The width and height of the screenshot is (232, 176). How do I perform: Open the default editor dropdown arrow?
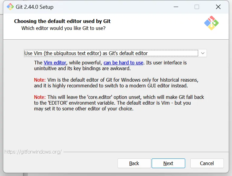203,53
